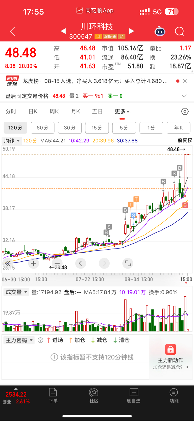Tap 删自选 remove from watchlist
This screenshot has width=194, height=421.
pyautogui.click(x=134, y=395)
